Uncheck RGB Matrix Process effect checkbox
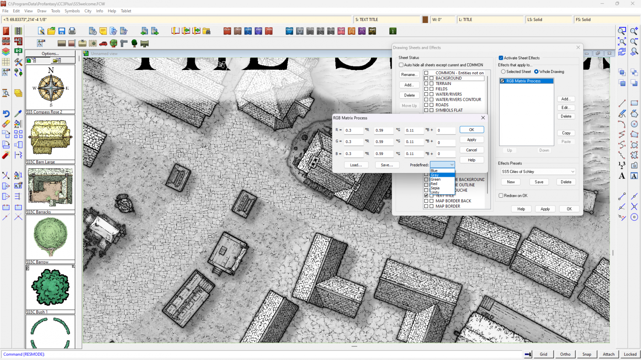 coord(503,81)
